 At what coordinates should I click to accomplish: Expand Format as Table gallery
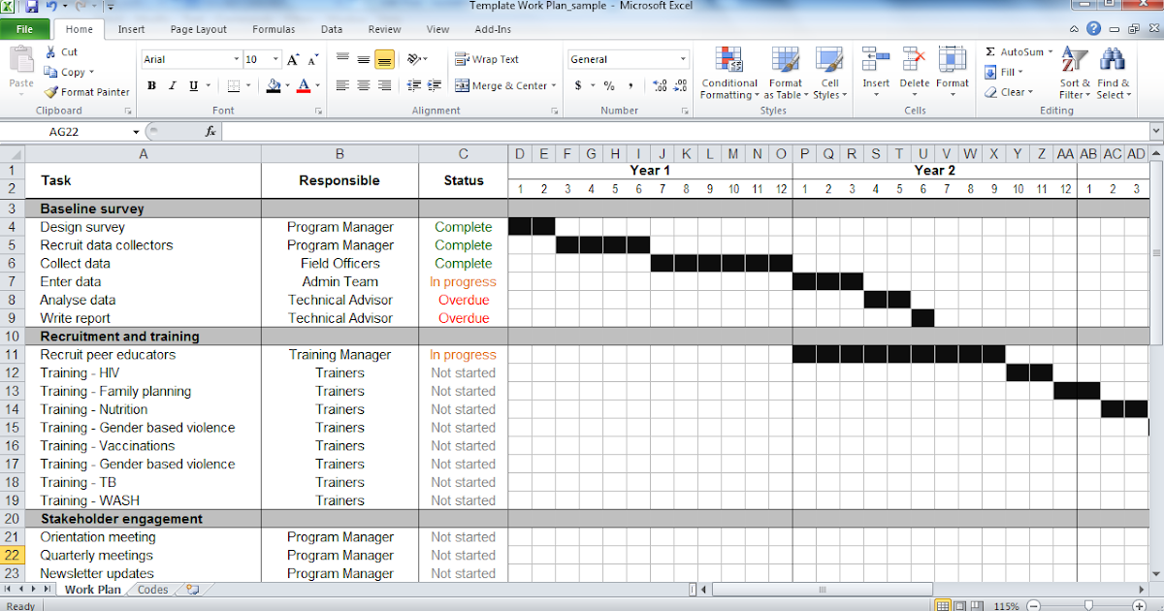(785, 73)
